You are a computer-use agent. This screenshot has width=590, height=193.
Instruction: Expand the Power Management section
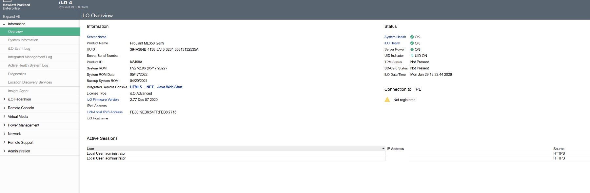[x=4, y=125]
